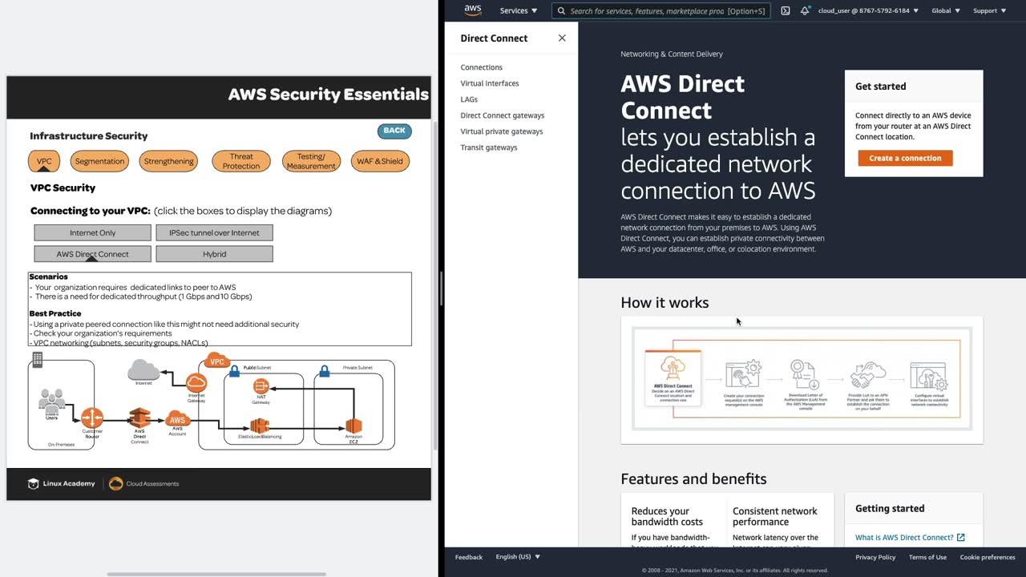Show the AWS Direct Connect diagram

pyautogui.click(x=92, y=254)
